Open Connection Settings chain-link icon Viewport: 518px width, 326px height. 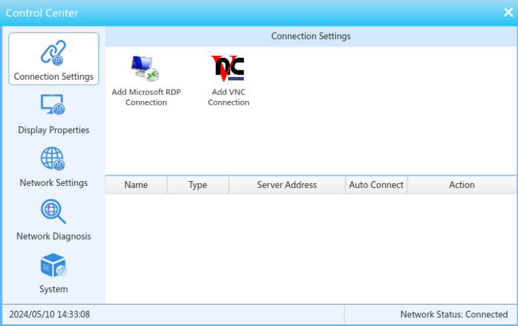[x=53, y=53]
